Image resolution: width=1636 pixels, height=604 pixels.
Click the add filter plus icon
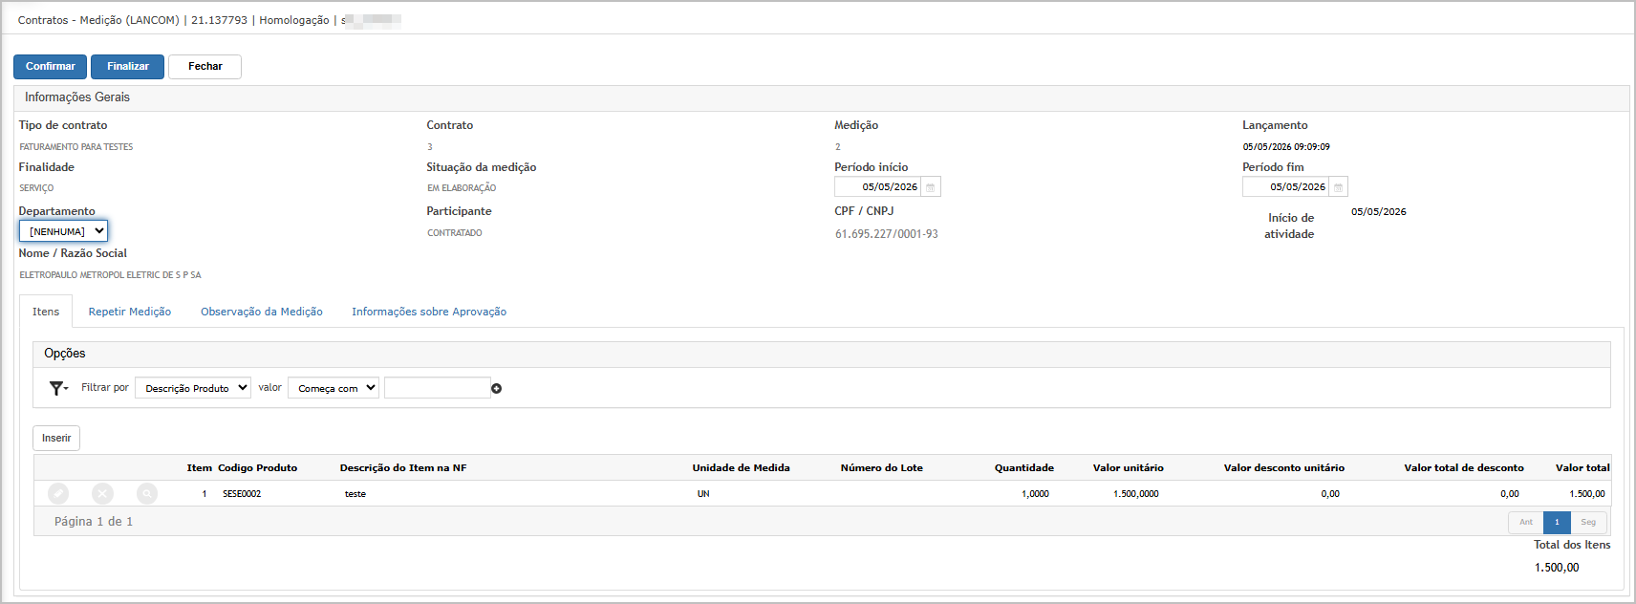[497, 388]
